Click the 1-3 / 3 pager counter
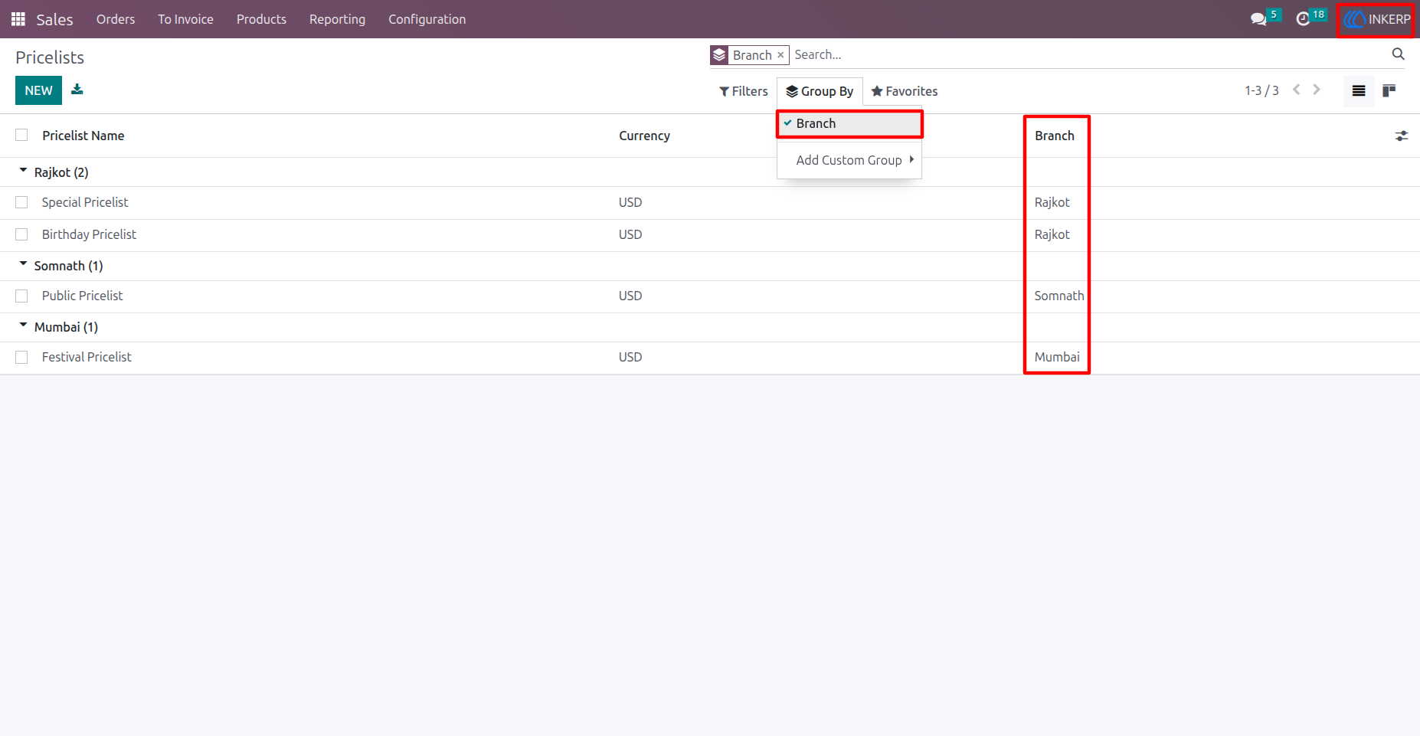1420x736 pixels. tap(1261, 90)
